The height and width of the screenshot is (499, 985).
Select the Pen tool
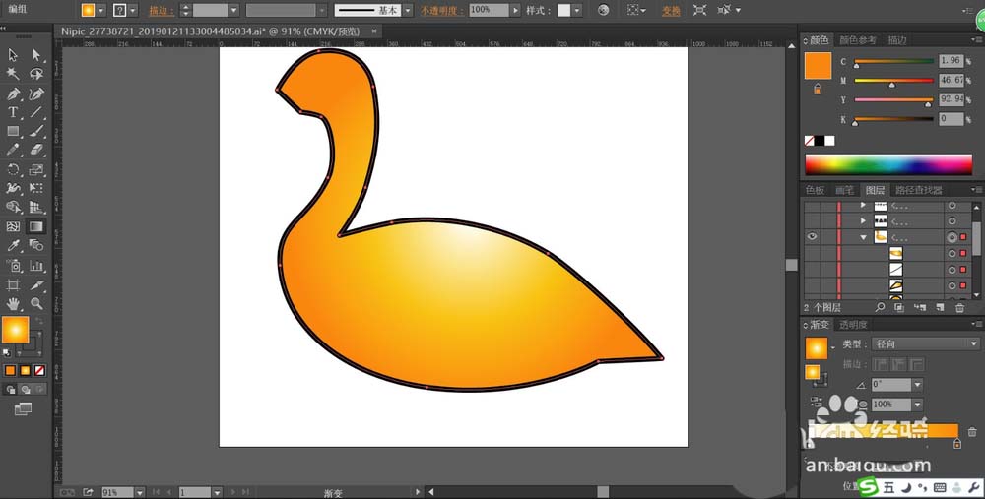[13, 94]
